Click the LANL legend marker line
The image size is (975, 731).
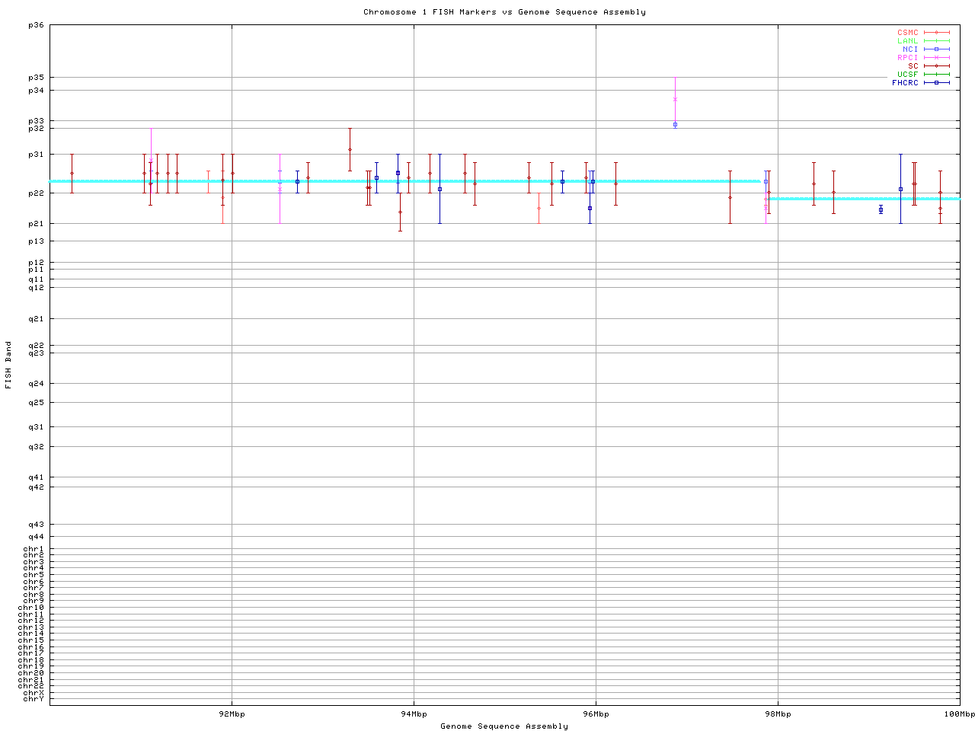click(936, 41)
